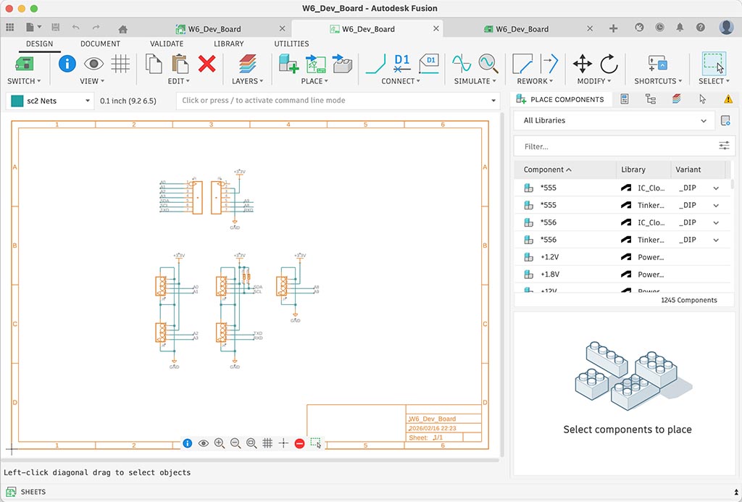Switch to the UTILITIES ribbon tab
Screen dimensions: 742x502
coord(291,43)
